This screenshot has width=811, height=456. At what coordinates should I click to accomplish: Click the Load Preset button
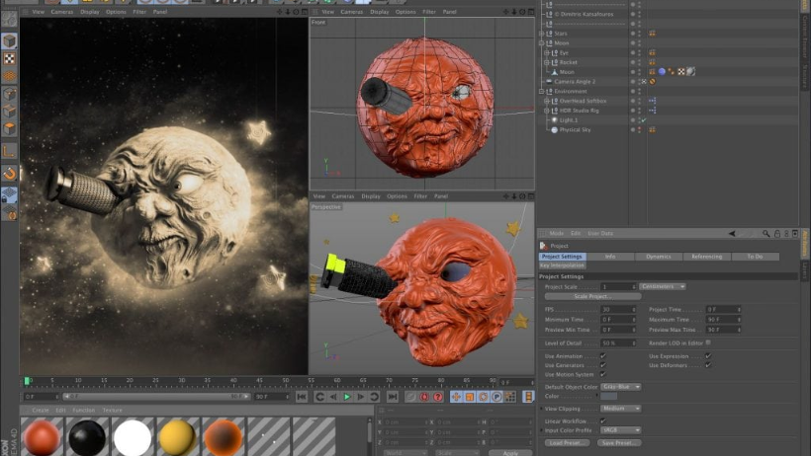click(567, 442)
